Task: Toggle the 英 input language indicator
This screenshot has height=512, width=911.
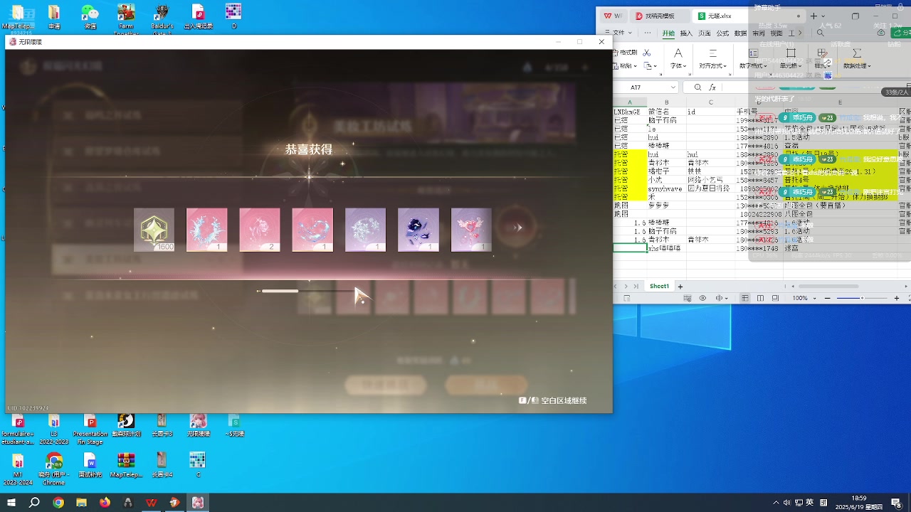Action: [810, 502]
